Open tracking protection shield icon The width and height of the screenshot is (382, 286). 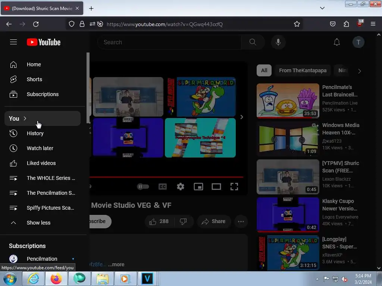tap(71, 24)
